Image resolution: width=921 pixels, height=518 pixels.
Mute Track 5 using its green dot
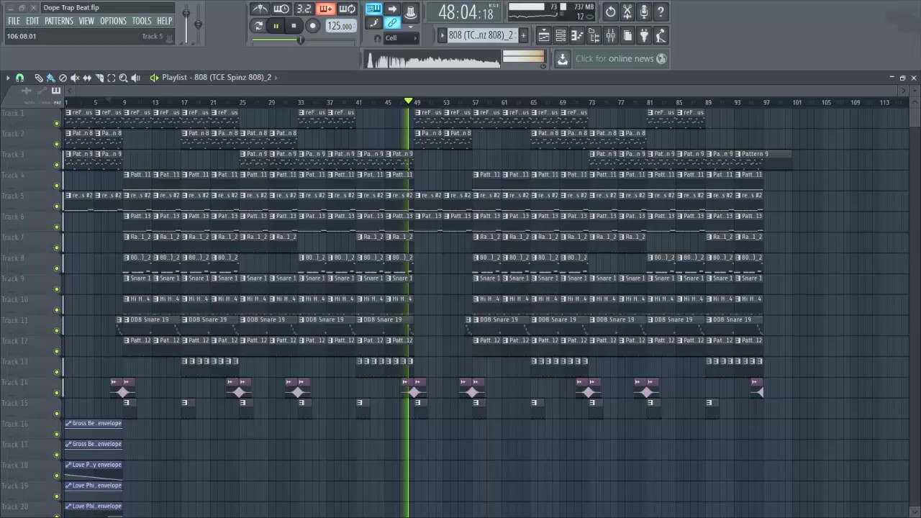point(57,206)
